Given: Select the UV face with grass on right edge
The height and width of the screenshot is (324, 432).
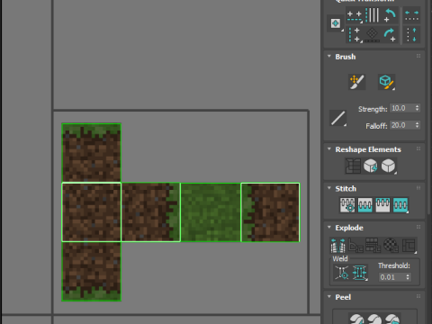Looking at the screenshot, I should click(x=150, y=212).
